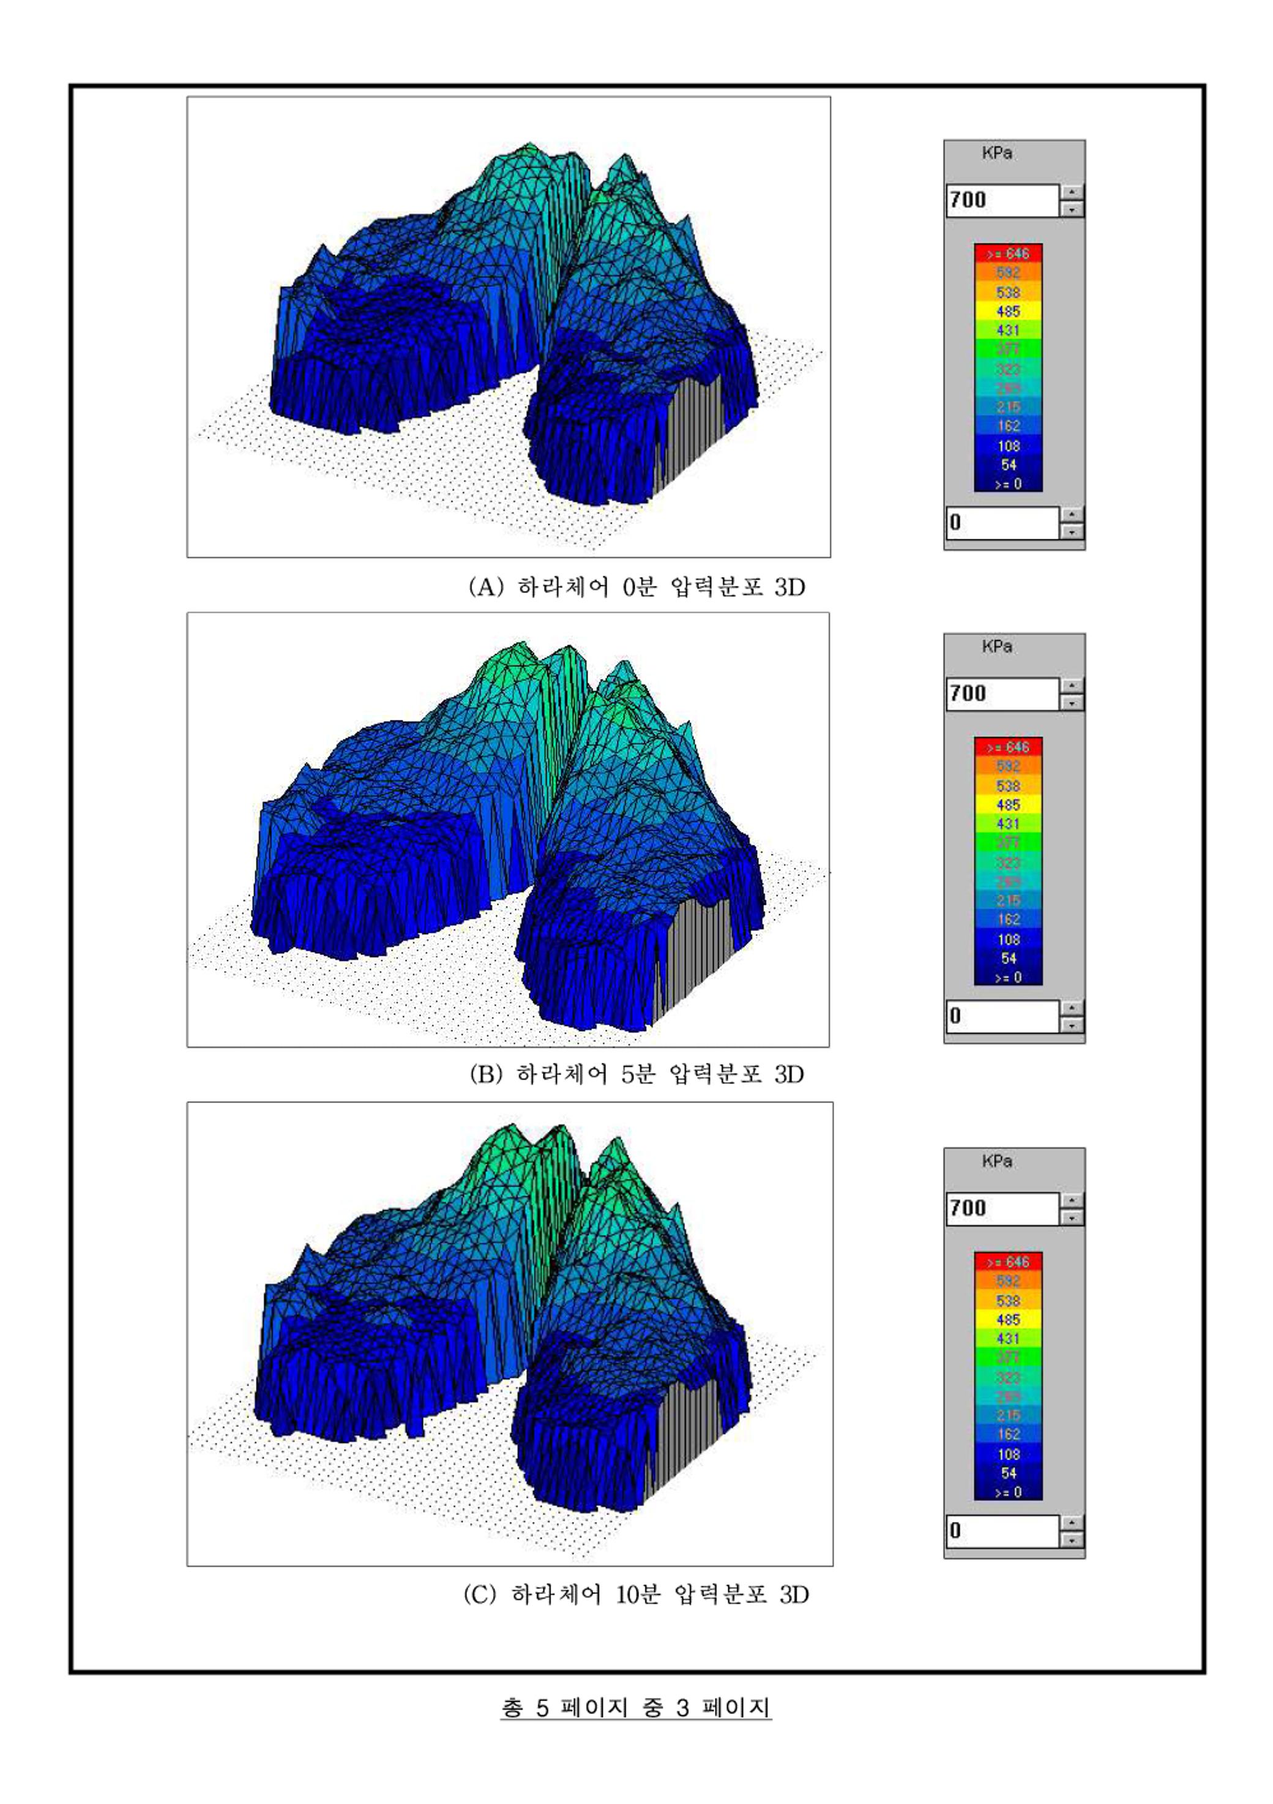
Task: Increase the 0 value in plot (B) legend
Action: (x=1072, y=1008)
